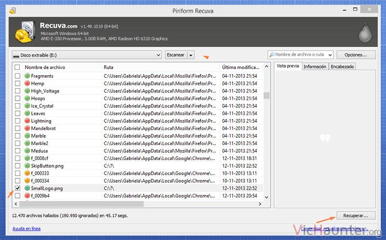Uncheck the SmallLogo.png checkbox

[17, 188]
